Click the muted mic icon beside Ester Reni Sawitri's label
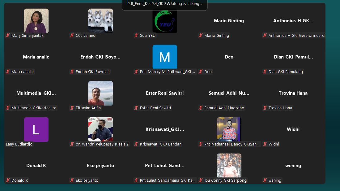 tap(136, 108)
